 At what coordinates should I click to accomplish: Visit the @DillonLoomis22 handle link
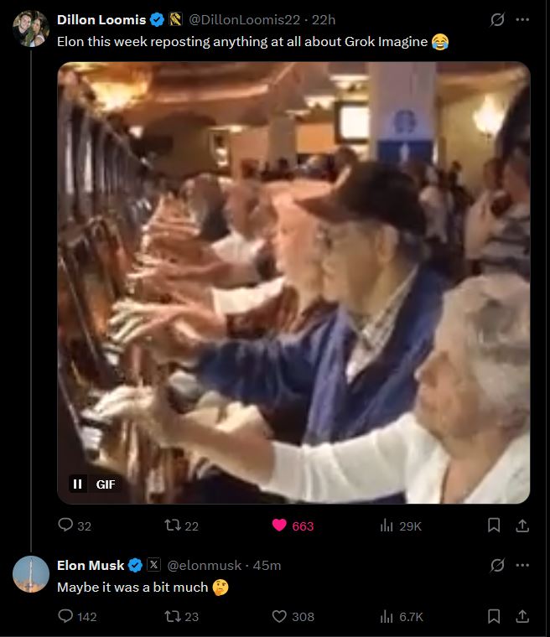[244, 19]
